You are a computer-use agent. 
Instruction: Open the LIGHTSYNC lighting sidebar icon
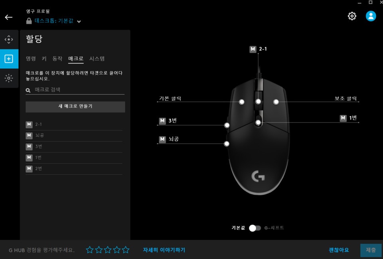(9, 78)
